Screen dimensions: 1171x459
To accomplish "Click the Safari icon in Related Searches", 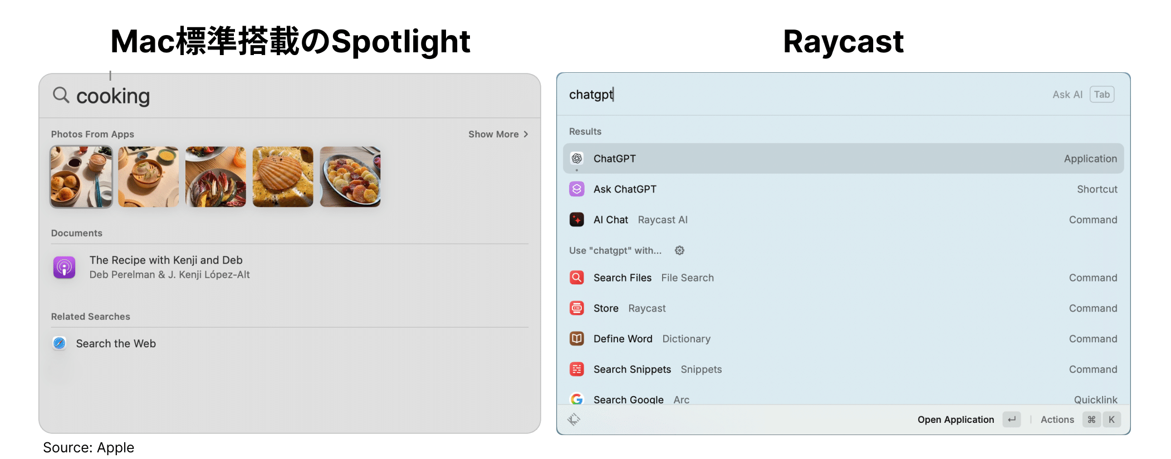I will point(60,343).
